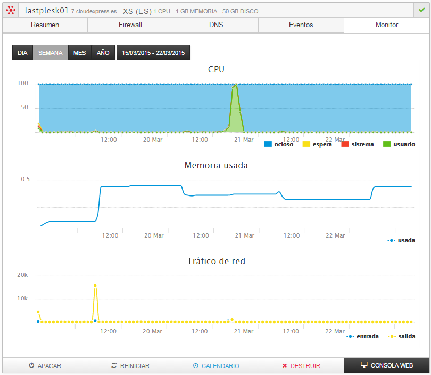
Task: Toggle the salida network traffic series
Action: [403, 336]
